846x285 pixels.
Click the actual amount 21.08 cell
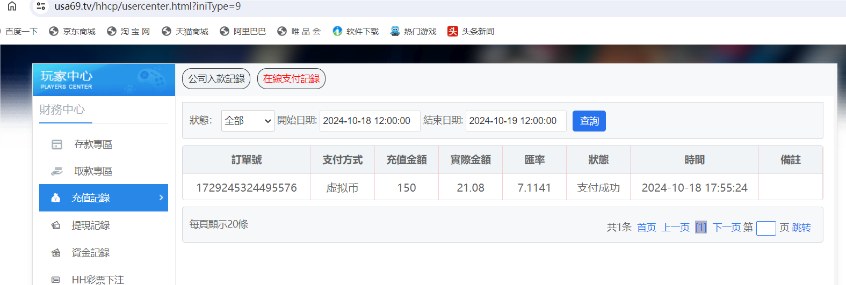pos(471,188)
